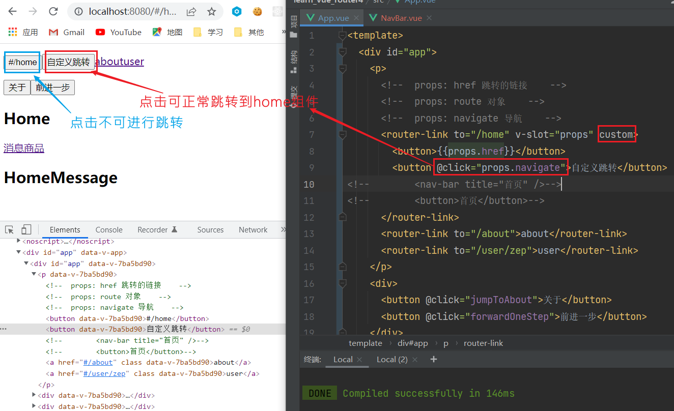The height and width of the screenshot is (411, 674).
Task: Activate the DevTools inspect element picker
Action: (x=10, y=229)
